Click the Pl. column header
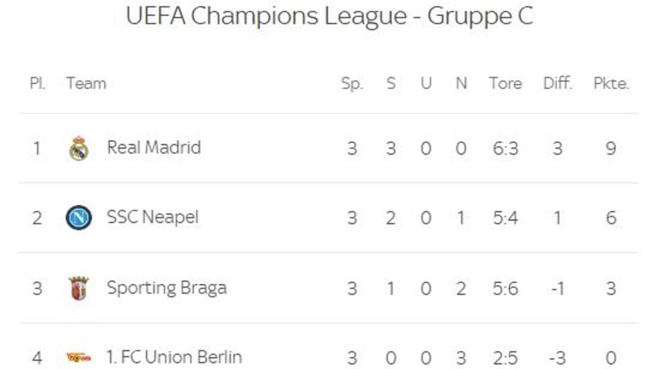The height and width of the screenshot is (369, 656). (38, 83)
